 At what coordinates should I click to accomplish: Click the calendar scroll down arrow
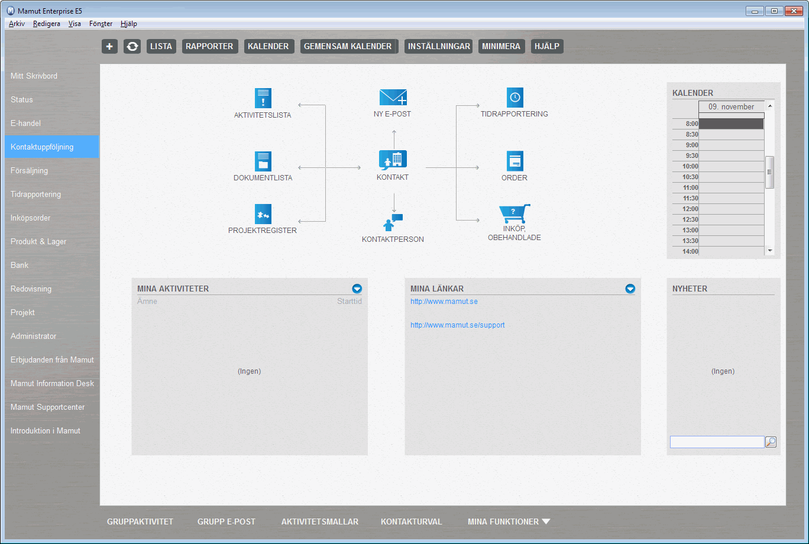770,251
